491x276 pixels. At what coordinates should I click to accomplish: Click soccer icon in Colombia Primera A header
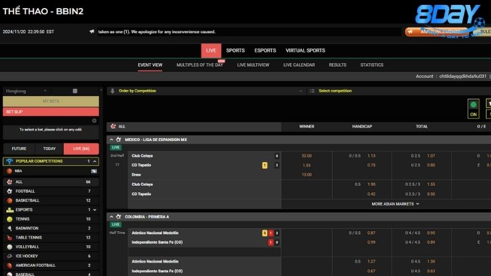tap(118, 217)
